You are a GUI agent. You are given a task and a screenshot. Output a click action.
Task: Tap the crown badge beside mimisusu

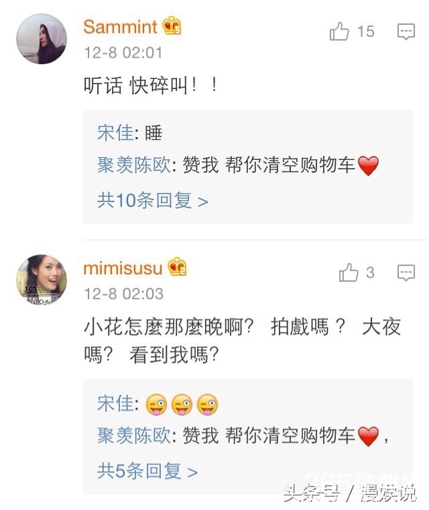pyautogui.click(x=177, y=268)
